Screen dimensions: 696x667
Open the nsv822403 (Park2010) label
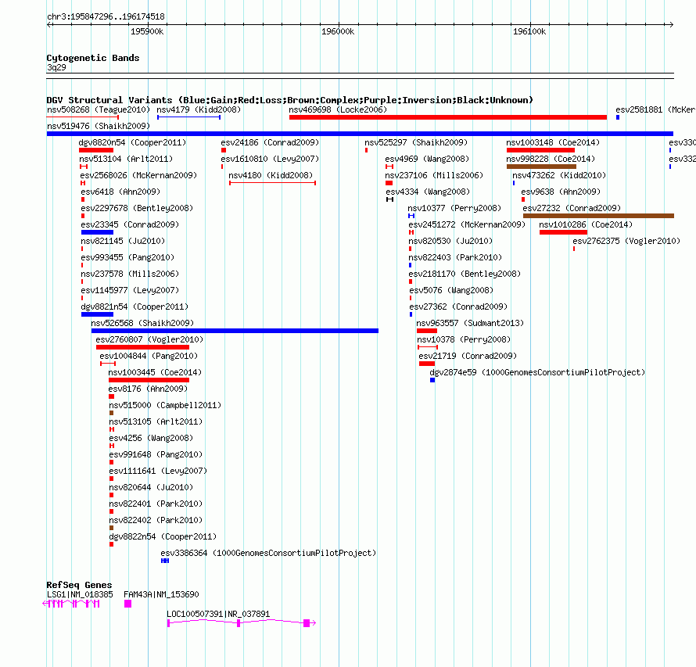(455, 257)
